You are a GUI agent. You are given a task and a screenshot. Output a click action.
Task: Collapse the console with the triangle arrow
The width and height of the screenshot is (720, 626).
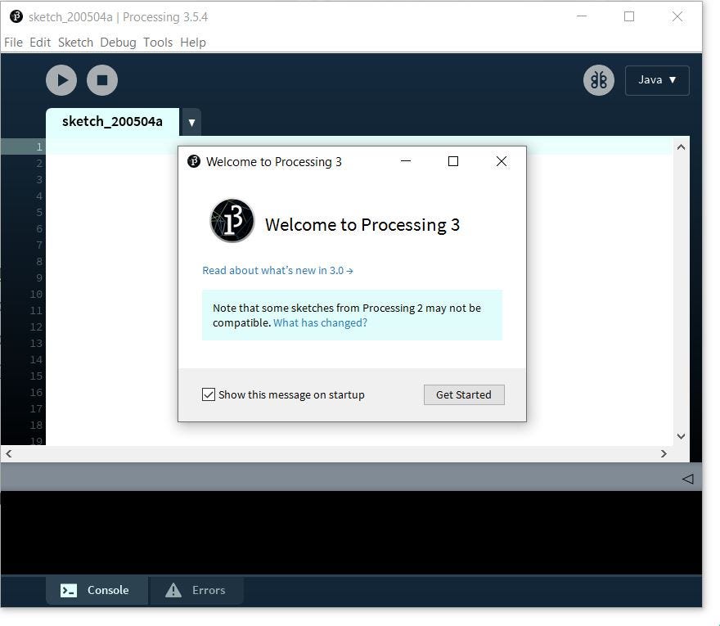coord(687,479)
